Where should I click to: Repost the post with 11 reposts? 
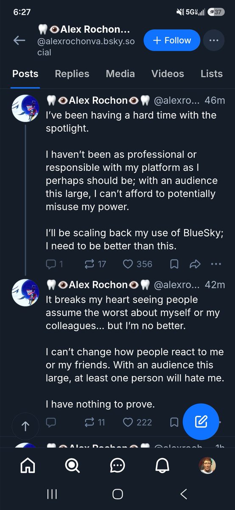[95, 422]
